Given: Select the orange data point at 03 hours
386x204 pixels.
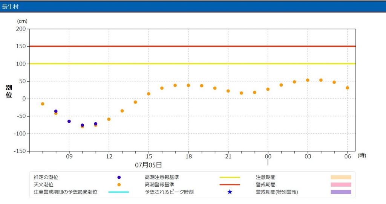Looking at the screenshot, I should click(308, 80).
